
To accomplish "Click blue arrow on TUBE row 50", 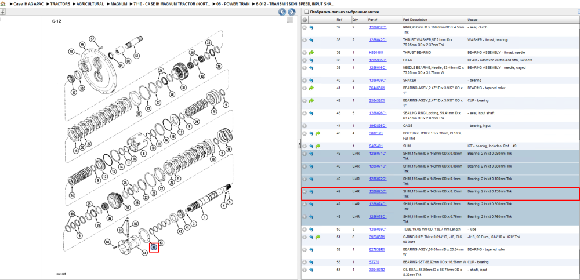I will point(311,230).
